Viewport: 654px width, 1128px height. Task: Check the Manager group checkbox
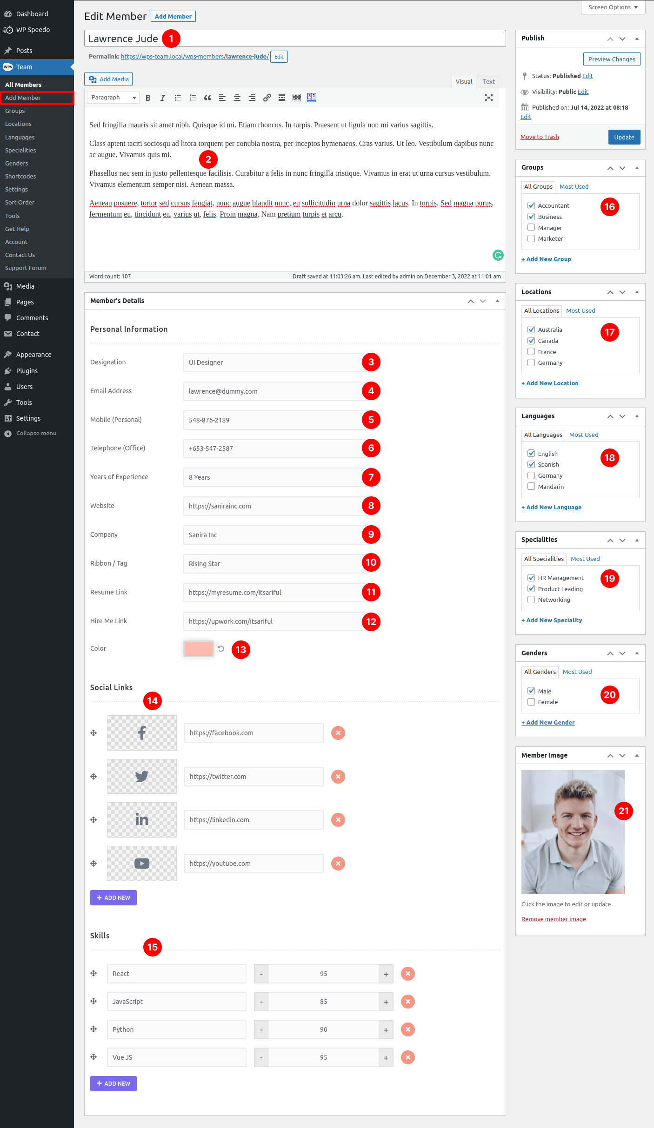tap(531, 228)
